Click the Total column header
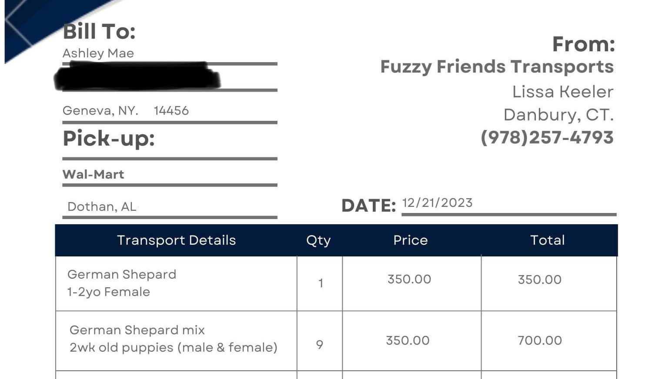Viewport: 672px width, 379px height. pos(548,240)
